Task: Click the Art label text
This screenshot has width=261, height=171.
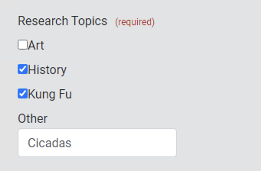Action: click(x=36, y=45)
